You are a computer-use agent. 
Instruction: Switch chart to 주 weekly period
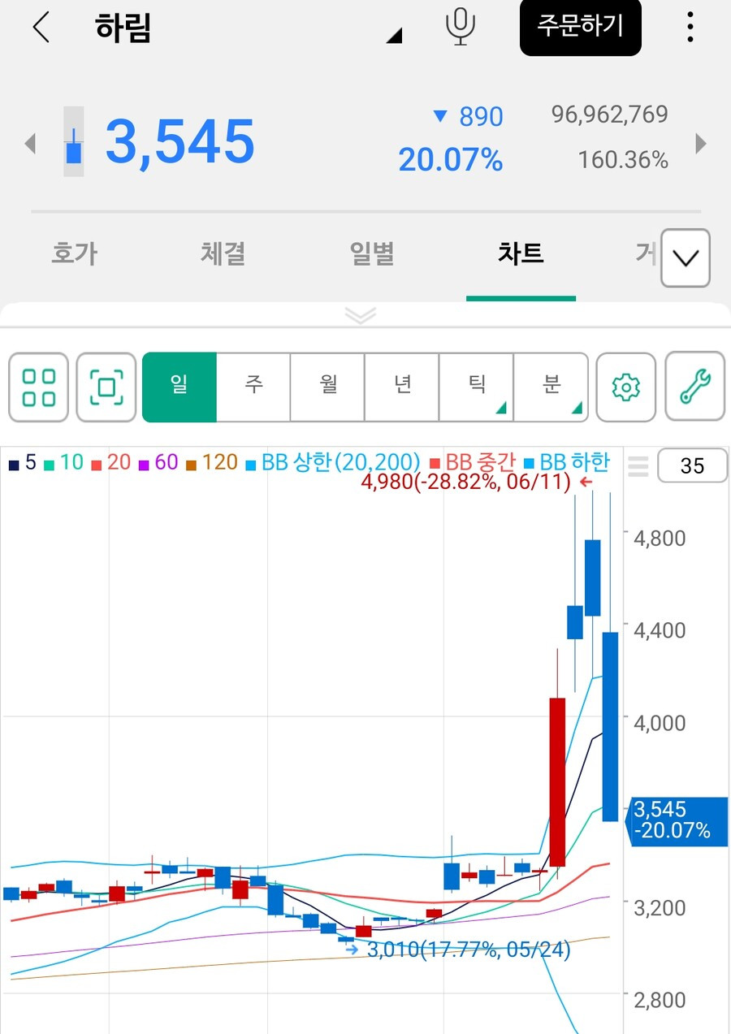coord(253,387)
